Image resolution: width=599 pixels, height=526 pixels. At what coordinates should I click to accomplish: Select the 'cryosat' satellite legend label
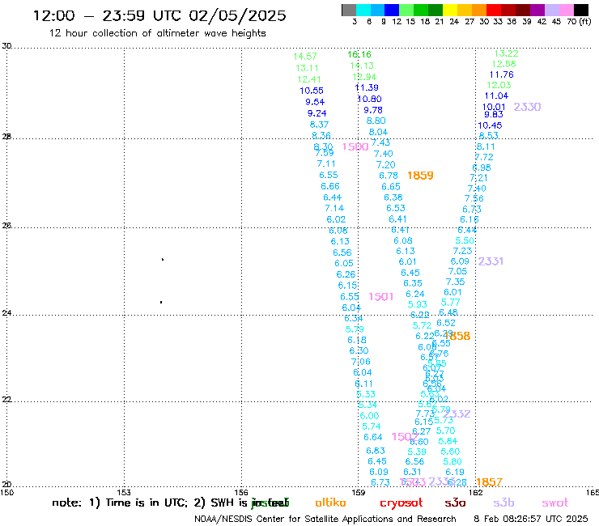tap(401, 503)
